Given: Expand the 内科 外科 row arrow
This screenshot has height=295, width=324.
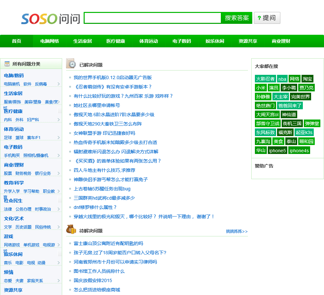Looking at the screenshot, I should coord(59,120).
